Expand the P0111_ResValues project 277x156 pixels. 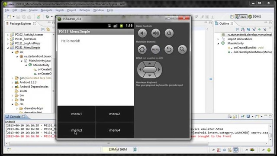coord(8,39)
